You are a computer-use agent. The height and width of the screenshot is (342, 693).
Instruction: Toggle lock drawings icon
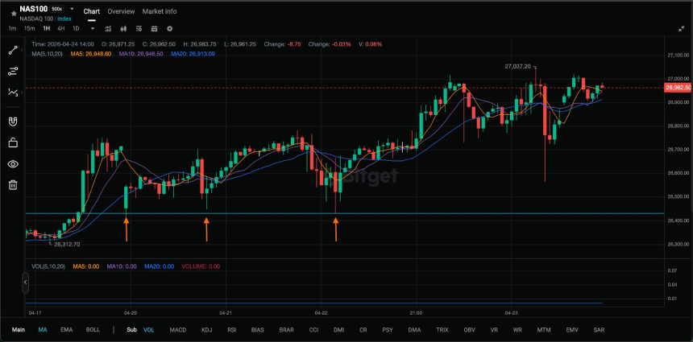[x=13, y=142]
